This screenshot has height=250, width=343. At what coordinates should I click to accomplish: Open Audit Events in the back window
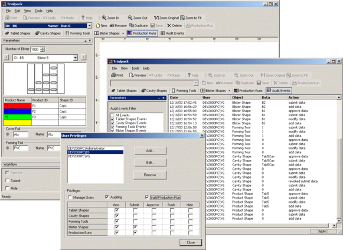pyautogui.click(x=172, y=33)
